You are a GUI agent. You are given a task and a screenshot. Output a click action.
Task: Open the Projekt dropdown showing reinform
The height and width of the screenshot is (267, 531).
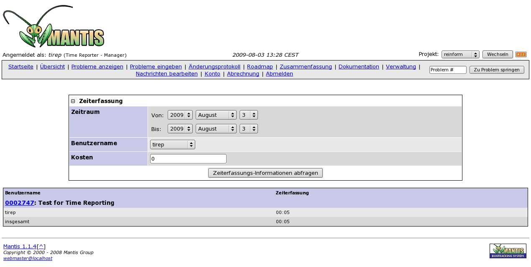(x=460, y=55)
